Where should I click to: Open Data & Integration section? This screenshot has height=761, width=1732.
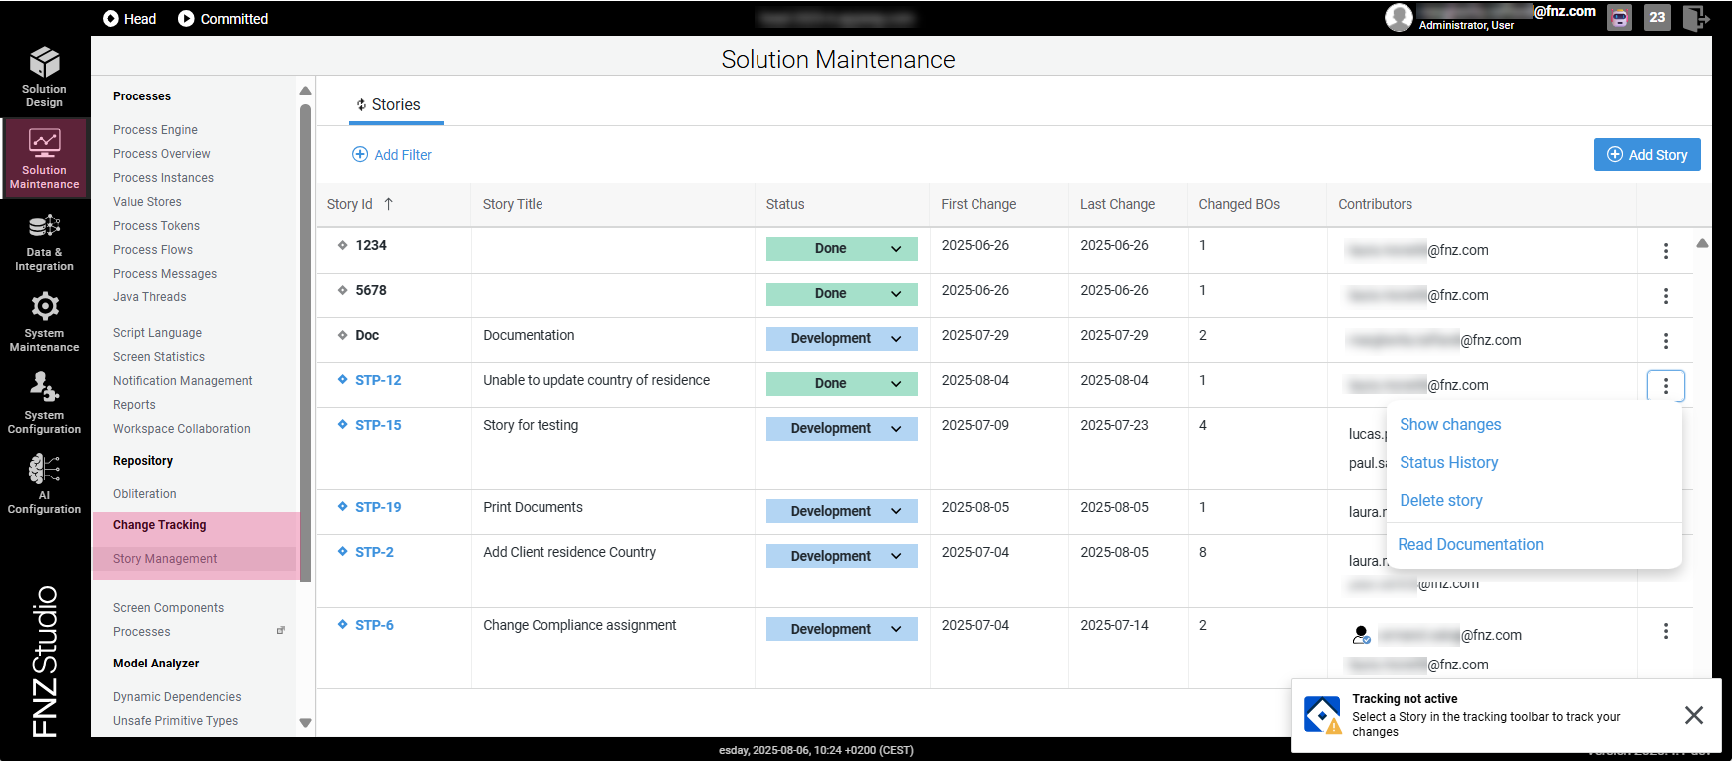(x=44, y=242)
